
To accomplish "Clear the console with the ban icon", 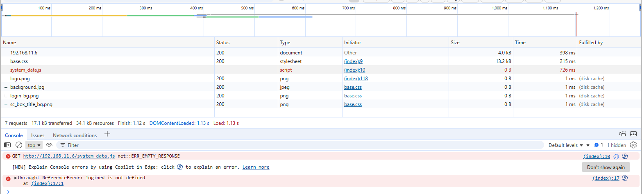I will [x=19, y=145].
